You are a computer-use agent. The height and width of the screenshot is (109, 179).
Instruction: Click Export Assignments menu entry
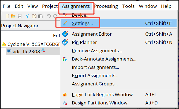pyautogui.click(x=95, y=76)
